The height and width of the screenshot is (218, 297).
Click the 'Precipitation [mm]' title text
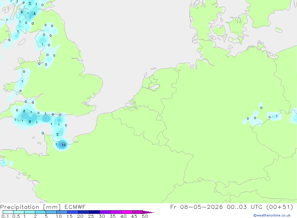coord(30,207)
